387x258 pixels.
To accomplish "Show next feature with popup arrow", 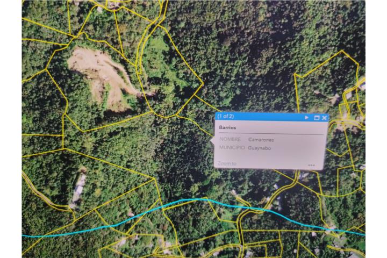I will pyautogui.click(x=306, y=118).
